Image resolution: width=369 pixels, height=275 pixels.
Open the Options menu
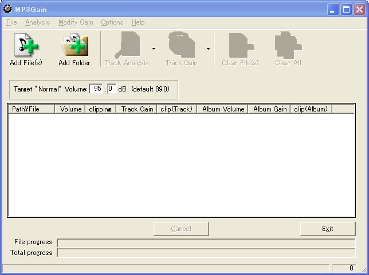pos(112,22)
